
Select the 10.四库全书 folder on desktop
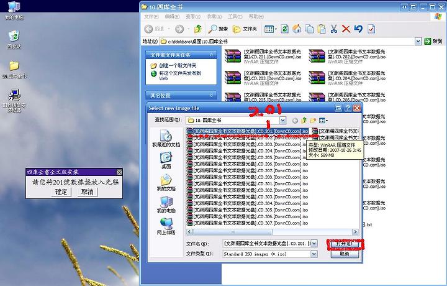[x=14, y=70]
